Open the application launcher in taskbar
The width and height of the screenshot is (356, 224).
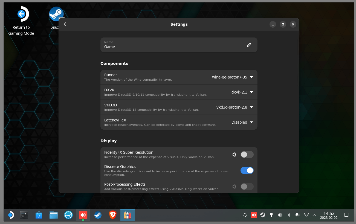[10, 215]
